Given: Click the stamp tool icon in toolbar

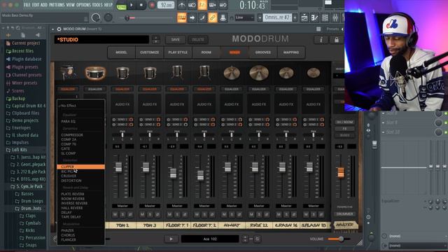Looking at the screenshot, I should (x=223, y=17).
